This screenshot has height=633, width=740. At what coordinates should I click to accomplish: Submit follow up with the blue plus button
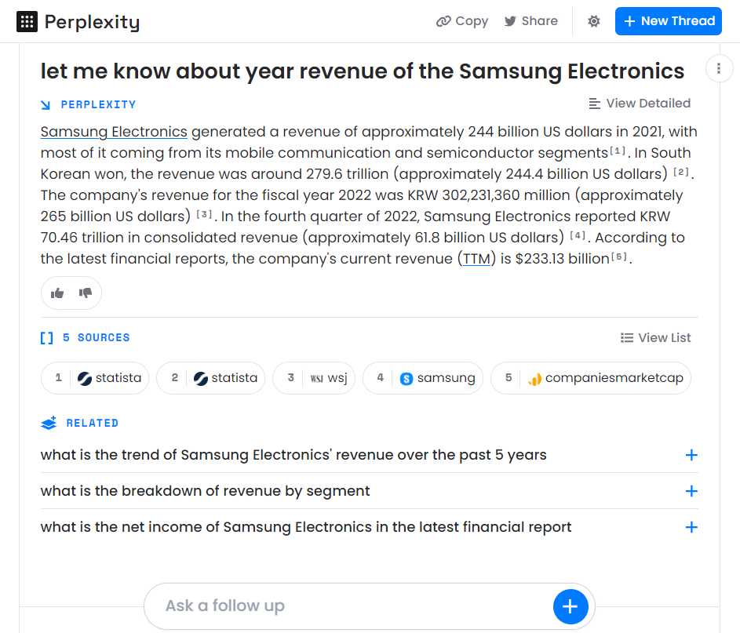[570, 606]
